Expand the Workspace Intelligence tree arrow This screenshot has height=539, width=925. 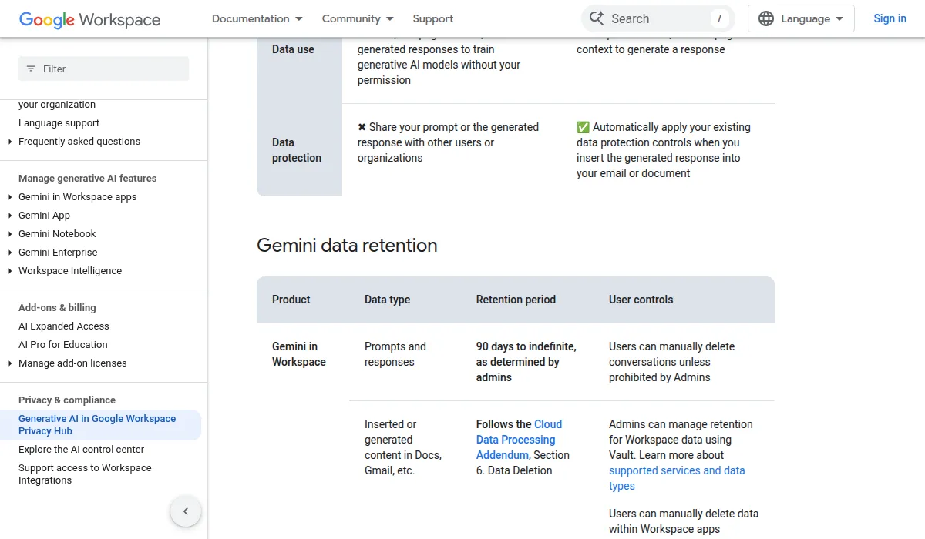(10, 271)
